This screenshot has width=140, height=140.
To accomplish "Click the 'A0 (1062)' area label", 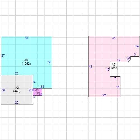I will 26,62.
